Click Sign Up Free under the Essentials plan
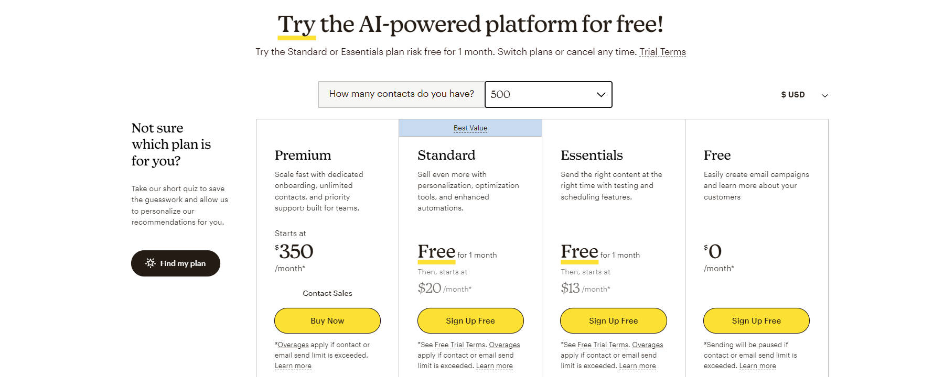The height and width of the screenshot is (377, 944). pos(613,320)
